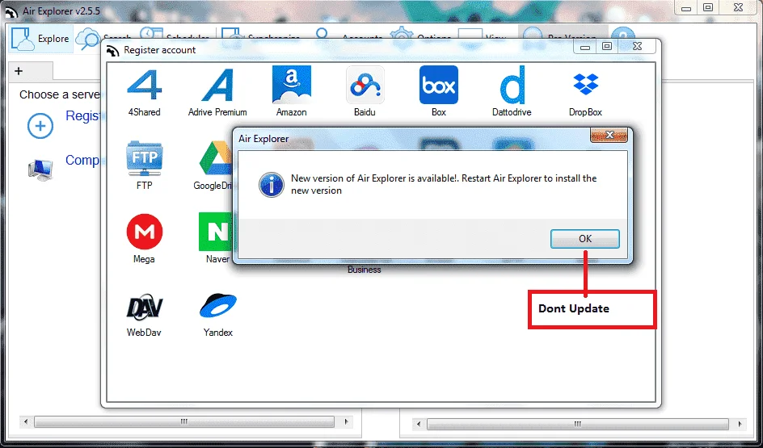Open the Register link in main window
The width and height of the screenshot is (763, 448).
82,116
